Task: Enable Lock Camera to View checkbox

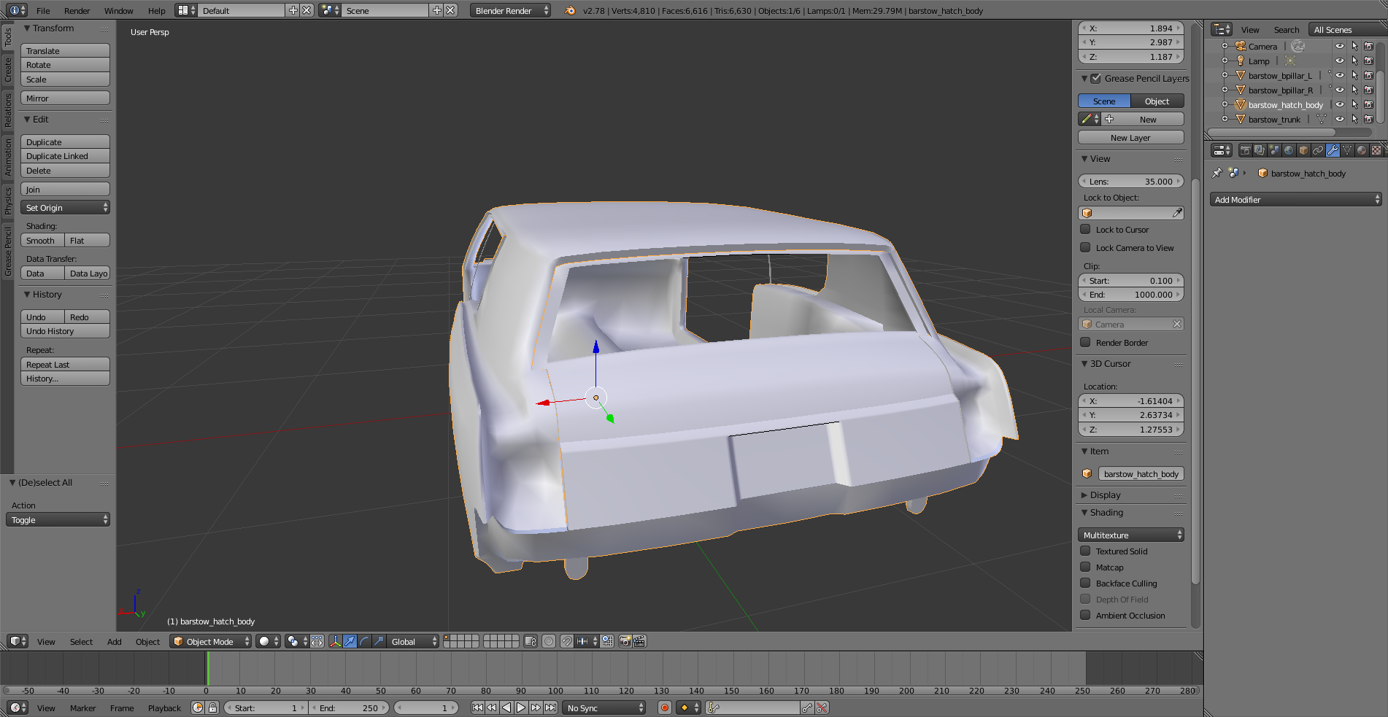Action: tap(1085, 248)
